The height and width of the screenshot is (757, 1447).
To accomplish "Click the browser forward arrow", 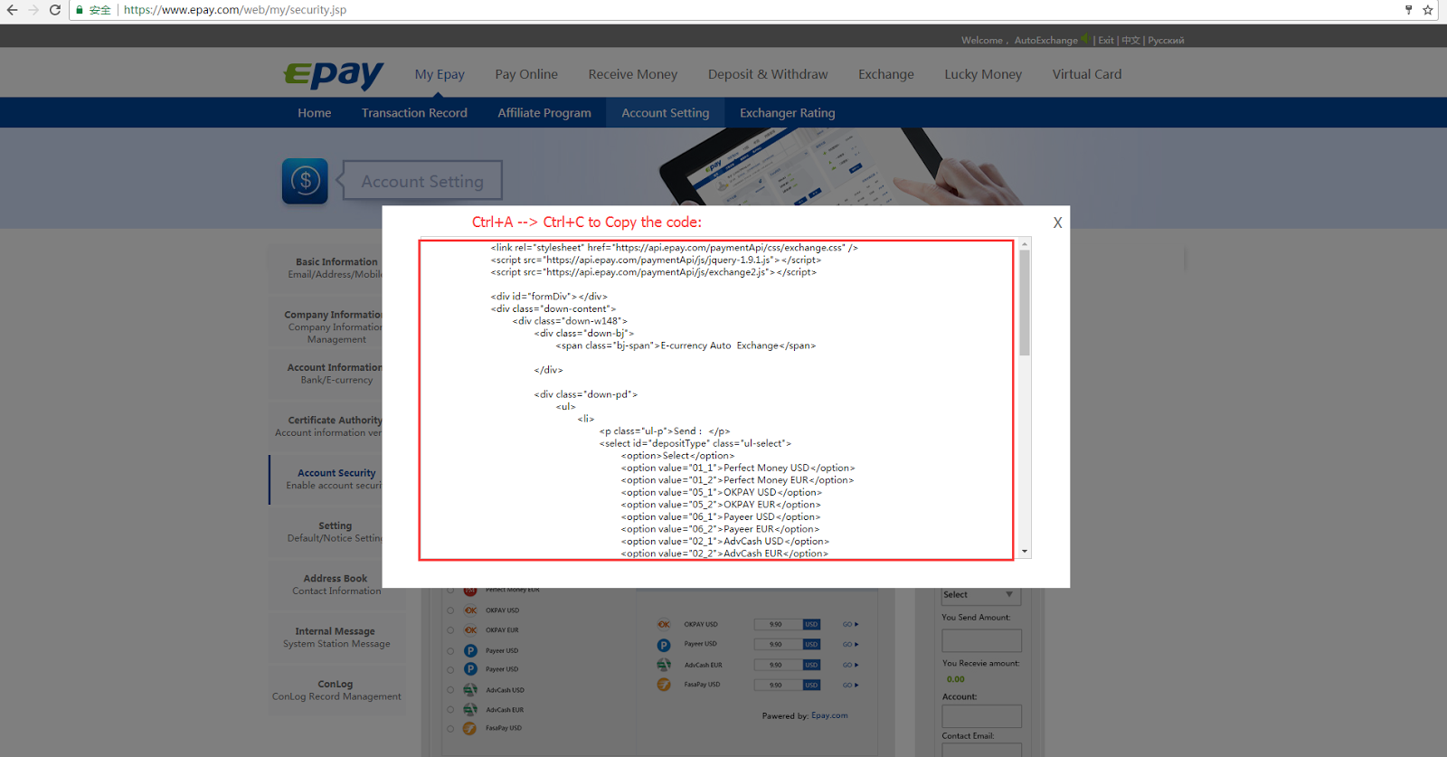I will click(33, 10).
